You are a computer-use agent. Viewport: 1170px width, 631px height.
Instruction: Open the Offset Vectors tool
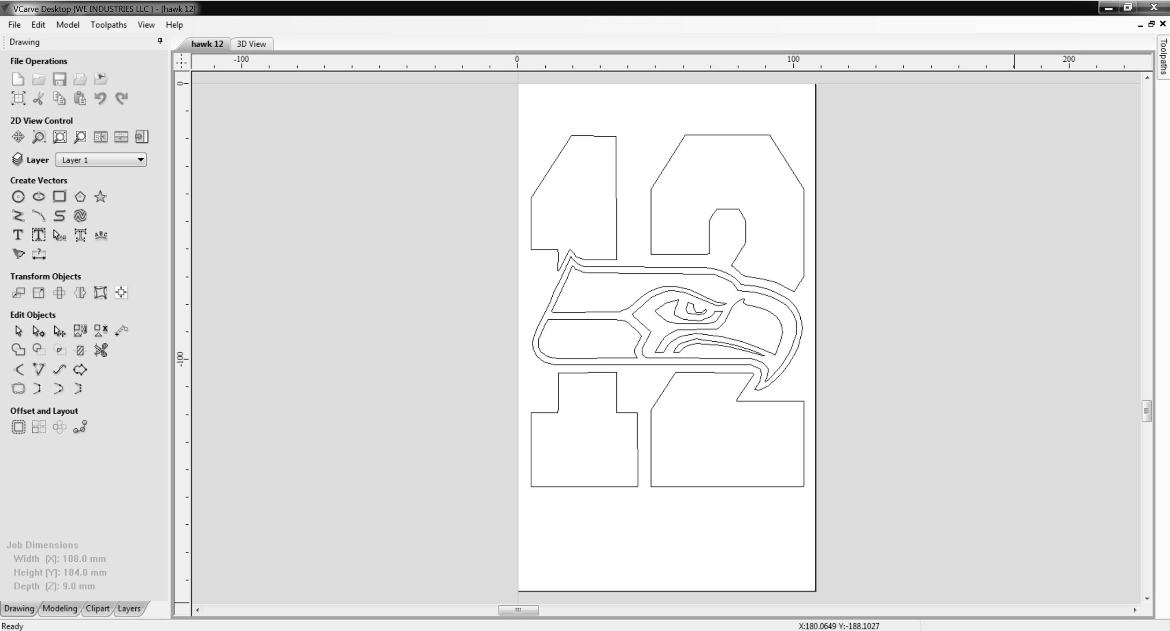[x=18, y=427]
